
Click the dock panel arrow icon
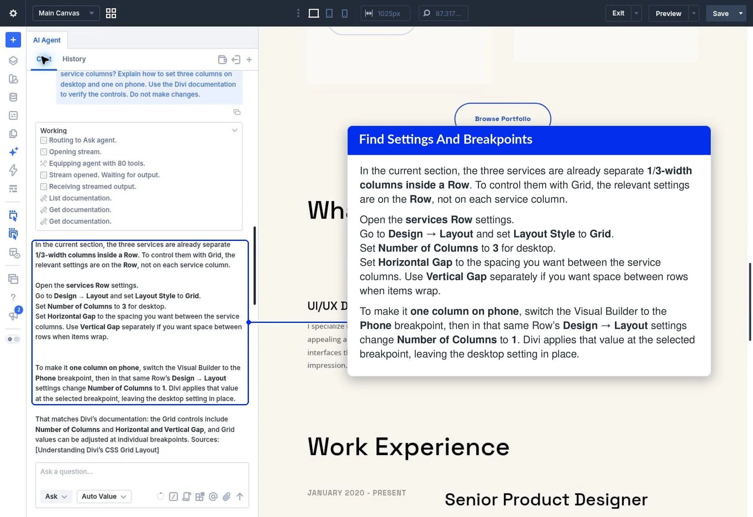[236, 59]
